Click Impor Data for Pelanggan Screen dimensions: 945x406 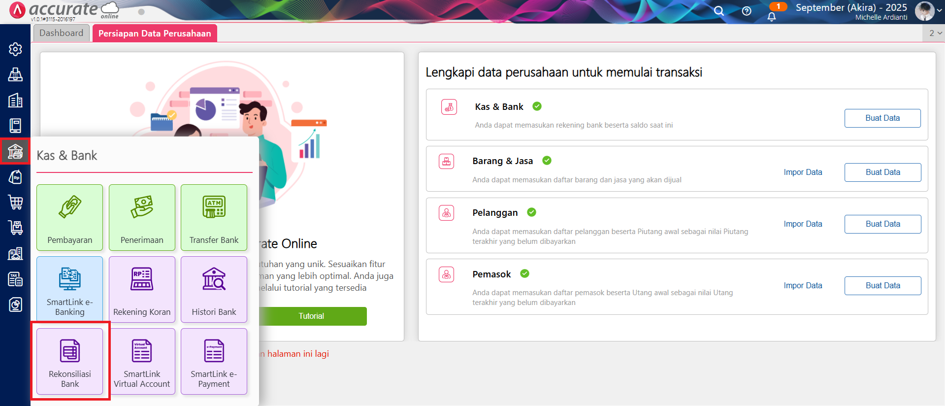(x=803, y=224)
